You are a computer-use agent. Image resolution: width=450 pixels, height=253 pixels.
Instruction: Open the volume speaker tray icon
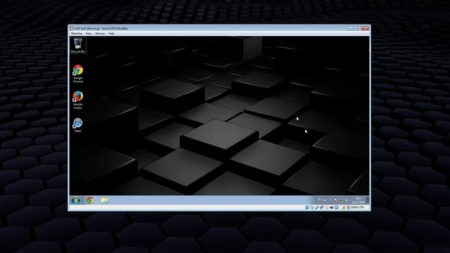pyautogui.click(x=347, y=200)
